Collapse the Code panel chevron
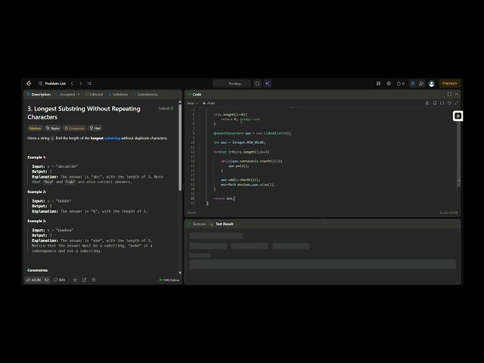Viewport: 484px width, 363px height. (x=457, y=95)
